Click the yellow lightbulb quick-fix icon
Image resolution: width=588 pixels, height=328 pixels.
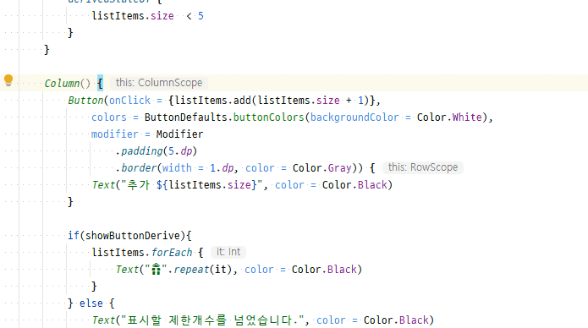click(x=8, y=80)
